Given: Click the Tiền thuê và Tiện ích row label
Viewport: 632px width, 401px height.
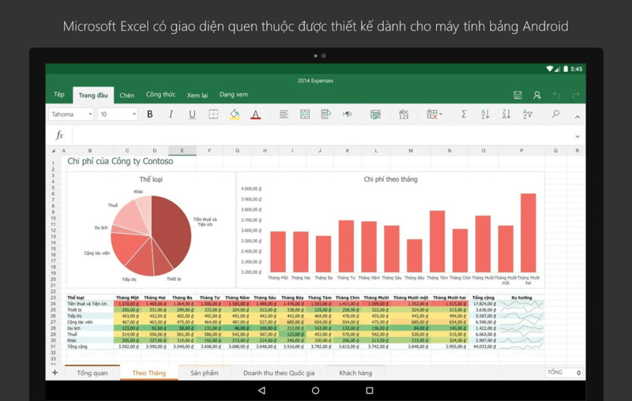Looking at the screenshot, I should point(87,304).
